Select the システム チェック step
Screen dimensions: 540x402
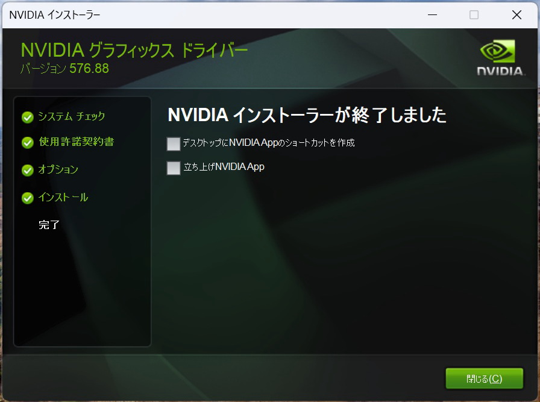tap(71, 116)
